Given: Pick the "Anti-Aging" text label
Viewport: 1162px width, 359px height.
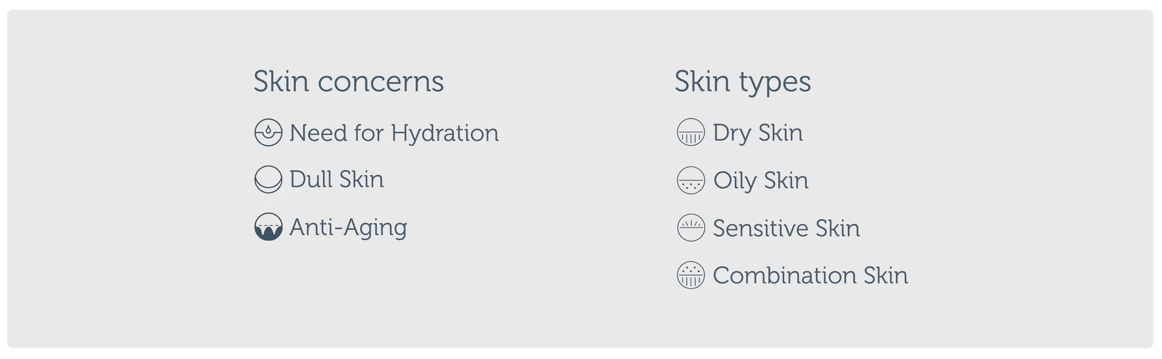Looking at the screenshot, I should [348, 227].
